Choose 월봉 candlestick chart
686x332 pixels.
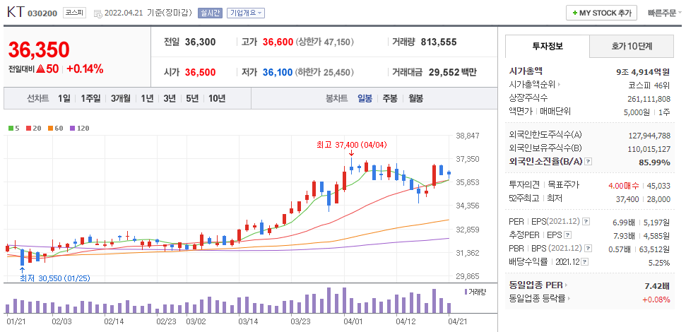point(415,98)
